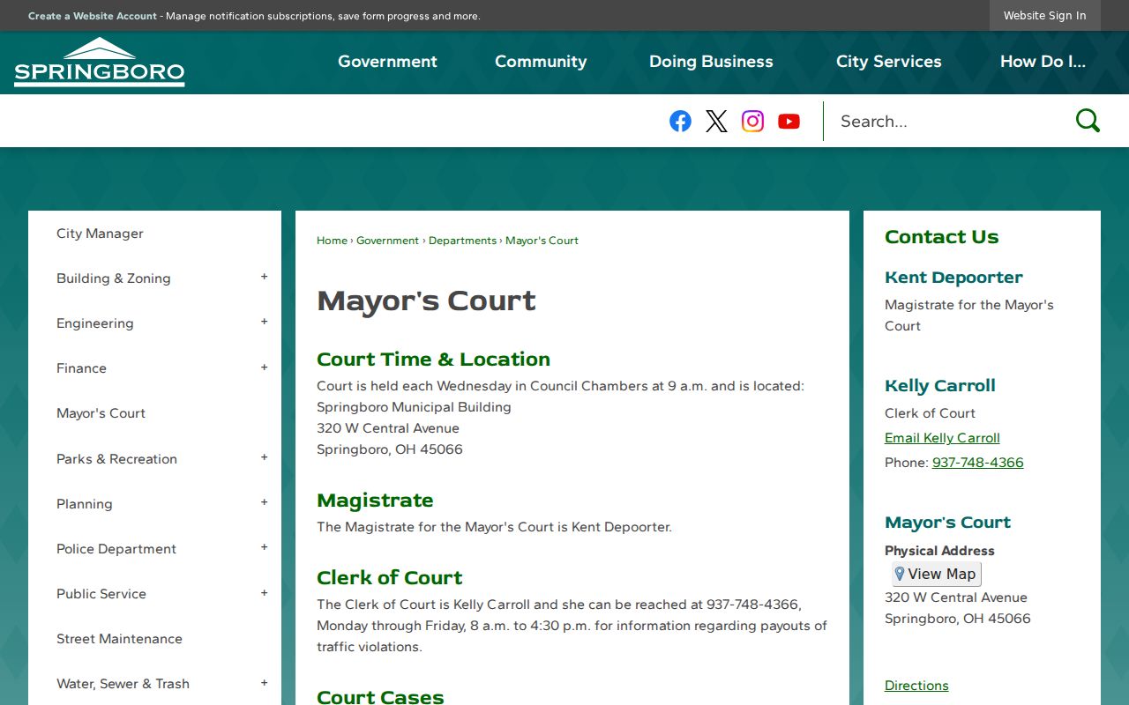The width and height of the screenshot is (1129, 705).
Task: Select Planning in the sidebar
Action: [85, 504]
